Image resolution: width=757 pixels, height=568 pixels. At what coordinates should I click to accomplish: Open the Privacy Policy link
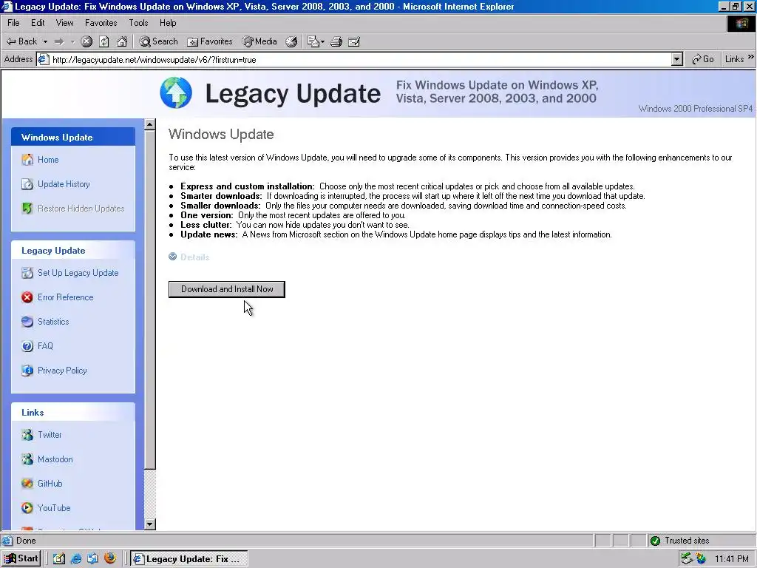point(62,371)
